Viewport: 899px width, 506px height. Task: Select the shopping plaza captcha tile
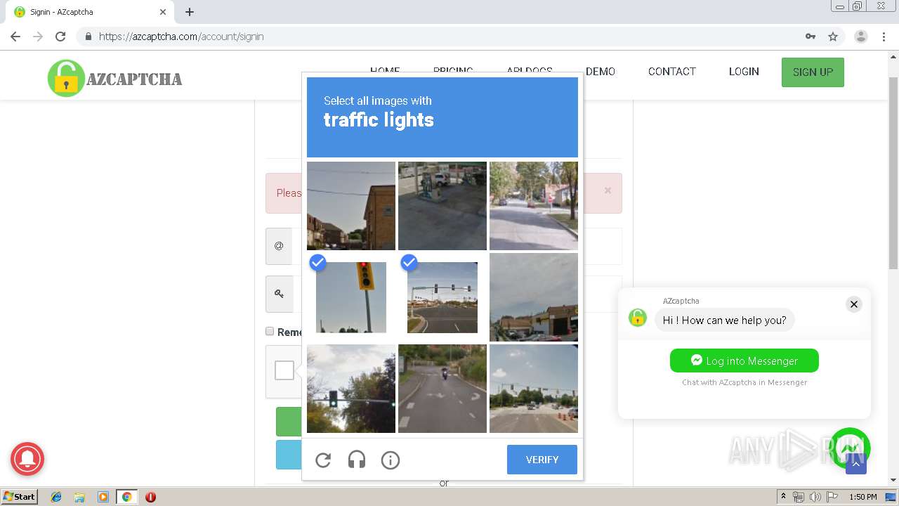534,297
